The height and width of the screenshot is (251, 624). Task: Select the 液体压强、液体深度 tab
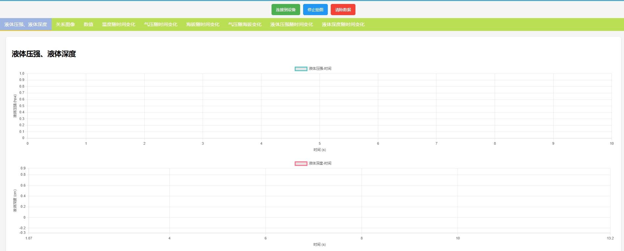26,25
